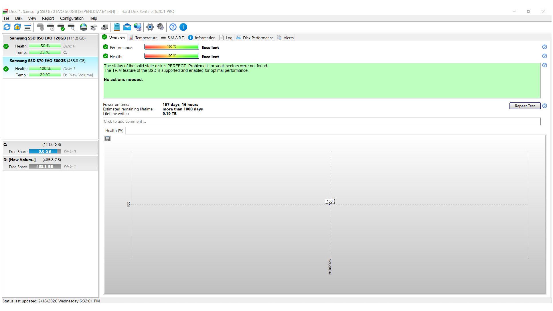Screen dimensions: 553x311
Task: Click the refresh disk status icon
Action: point(7,27)
